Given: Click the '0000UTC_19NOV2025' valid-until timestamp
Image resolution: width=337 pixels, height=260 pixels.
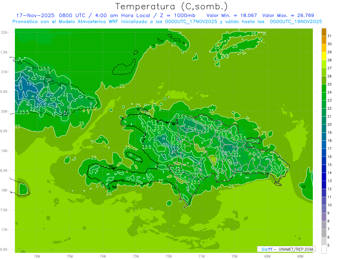Looking at the screenshot, I should [x=296, y=22].
